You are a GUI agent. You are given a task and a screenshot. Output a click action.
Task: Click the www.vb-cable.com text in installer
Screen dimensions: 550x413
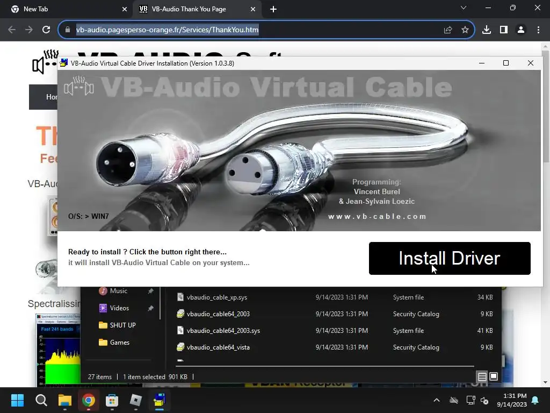[377, 216]
